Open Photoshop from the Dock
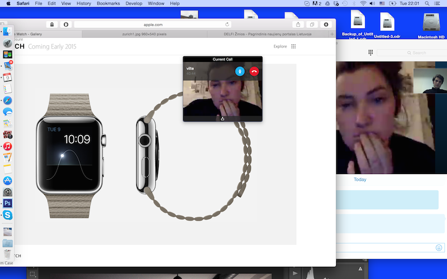 click(7, 203)
